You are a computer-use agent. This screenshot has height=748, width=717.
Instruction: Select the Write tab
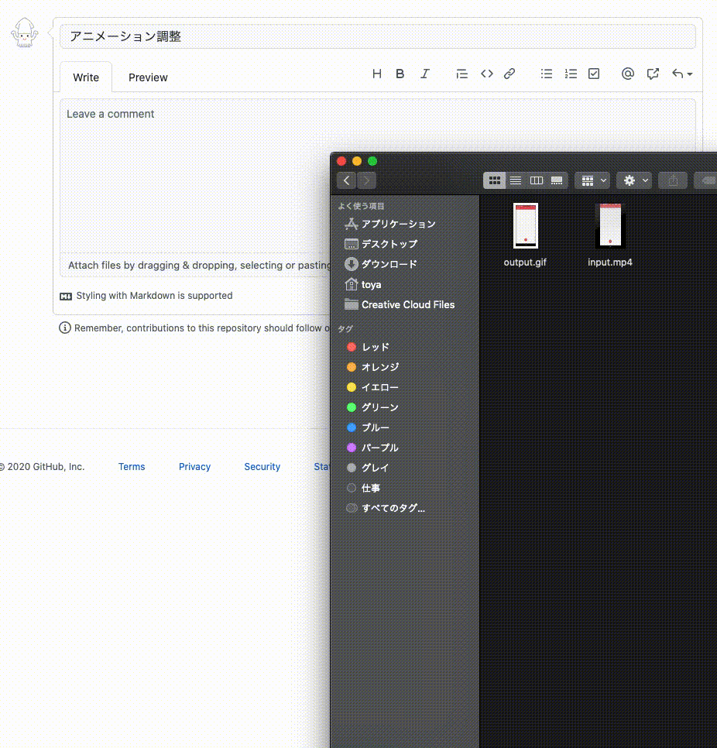pos(86,77)
